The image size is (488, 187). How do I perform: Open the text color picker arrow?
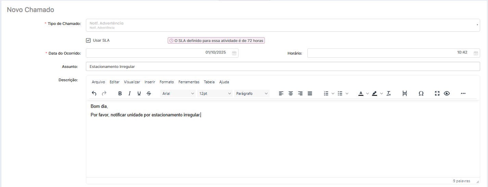pyautogui.click(x=368, y=93)
